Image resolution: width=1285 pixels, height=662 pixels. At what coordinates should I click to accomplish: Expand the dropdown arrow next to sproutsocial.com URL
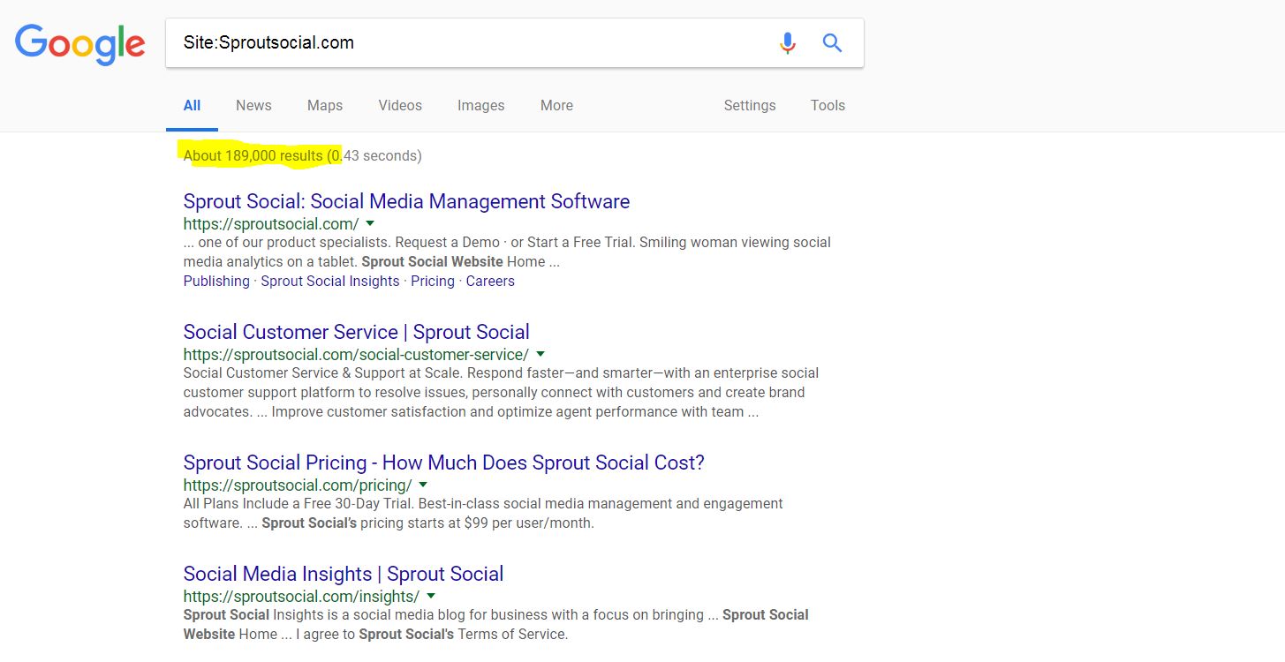(x=370, y=223)
